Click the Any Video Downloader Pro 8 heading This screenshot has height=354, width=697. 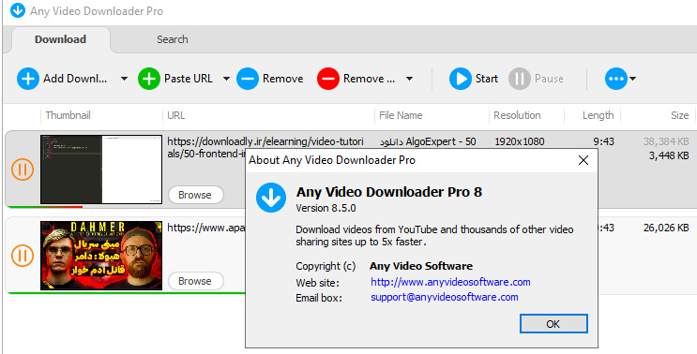click(x=389, y=192)
